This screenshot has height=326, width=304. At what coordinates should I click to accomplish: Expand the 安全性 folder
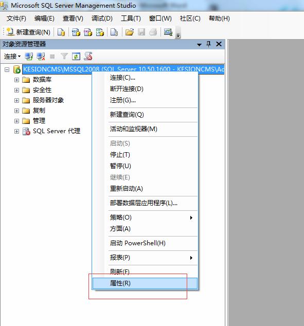coord(16,90)
